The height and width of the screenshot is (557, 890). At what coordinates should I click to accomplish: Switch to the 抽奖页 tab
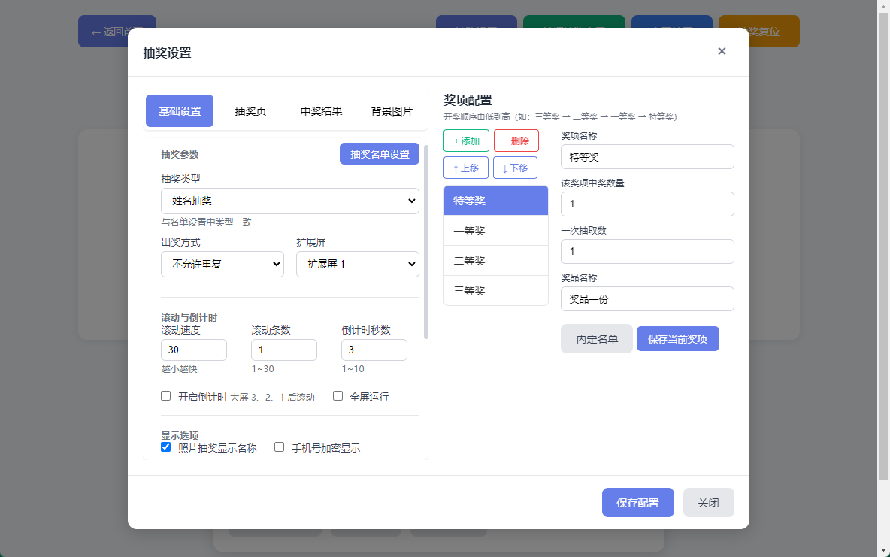click(x=250, y=110)
